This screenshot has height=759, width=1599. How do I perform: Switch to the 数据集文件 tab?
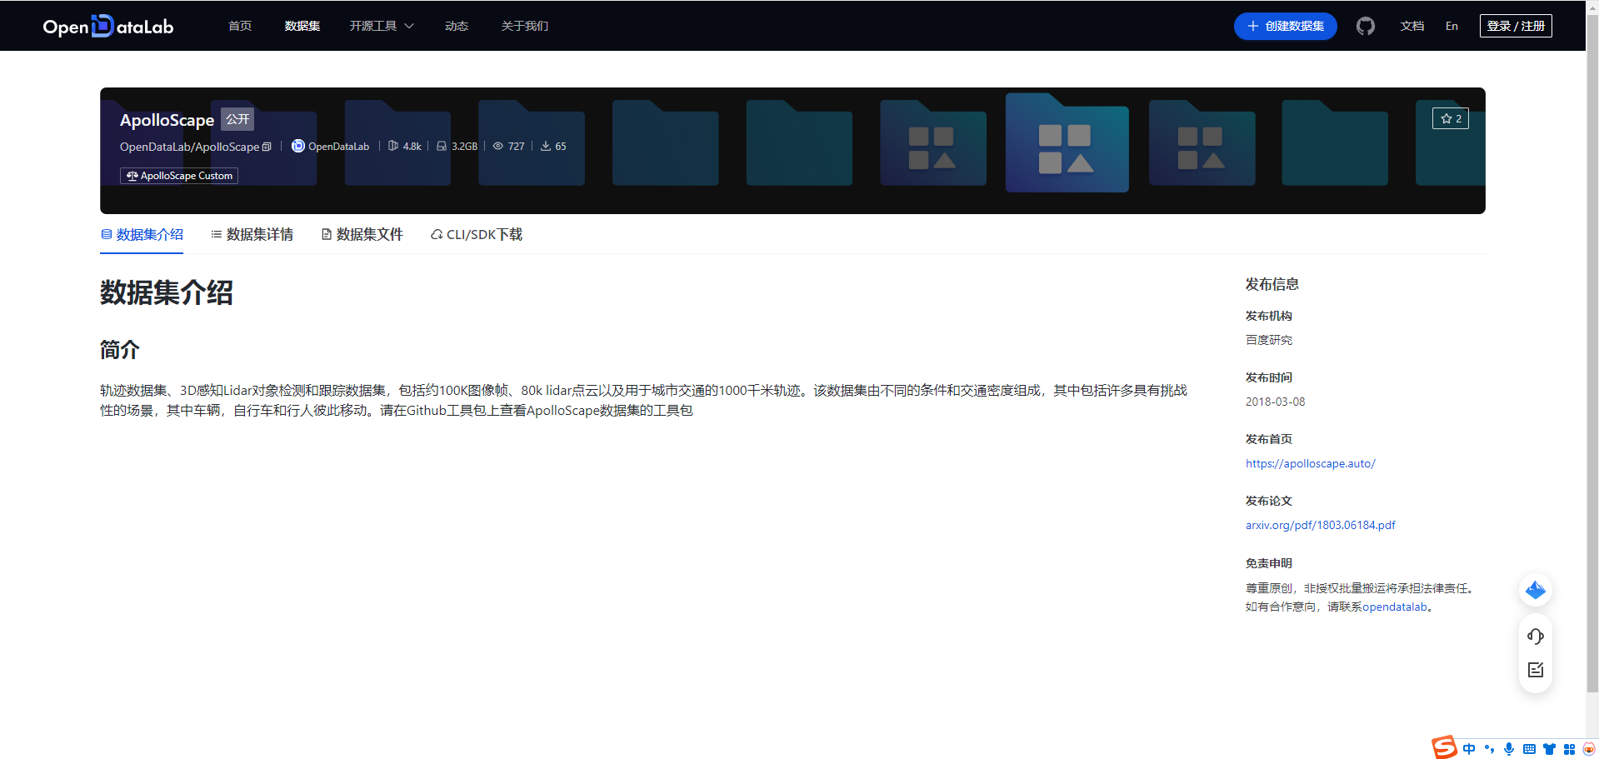[362, 235]
